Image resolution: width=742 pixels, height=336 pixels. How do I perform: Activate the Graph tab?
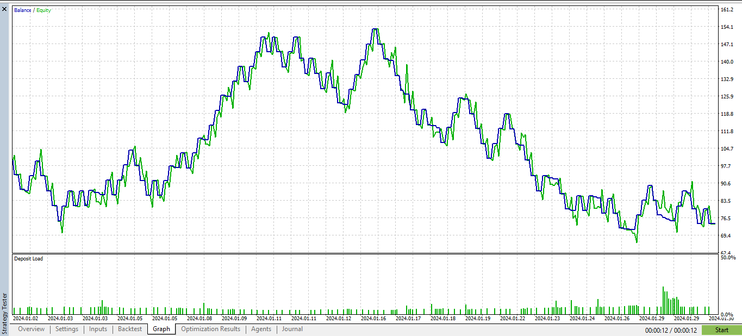tap(161, 329)
